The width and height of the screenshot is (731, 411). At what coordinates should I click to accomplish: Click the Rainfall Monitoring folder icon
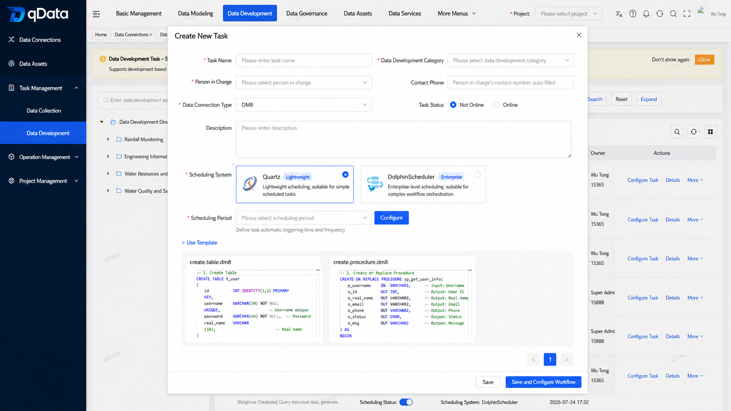[118, 139]
